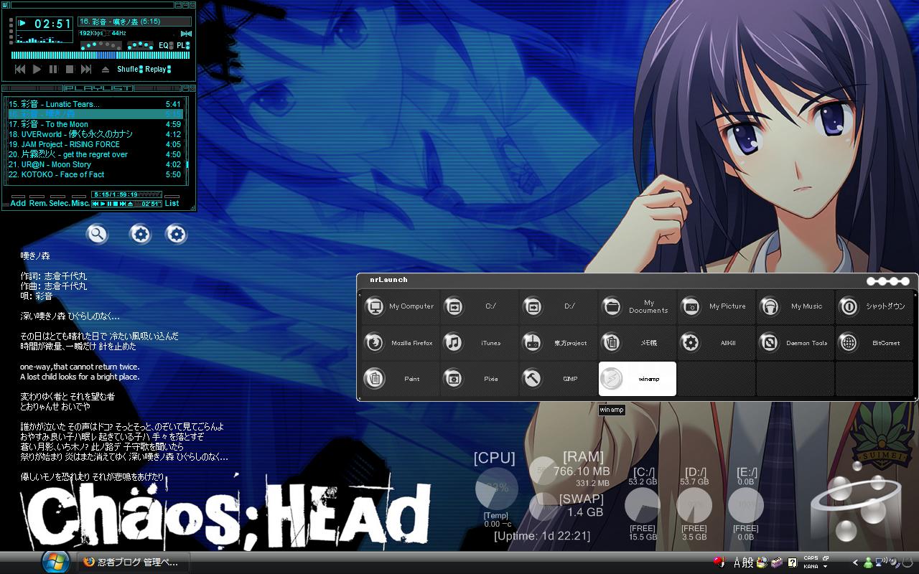Toggle Shuffle in Winamp

click(x=130, y=70)
